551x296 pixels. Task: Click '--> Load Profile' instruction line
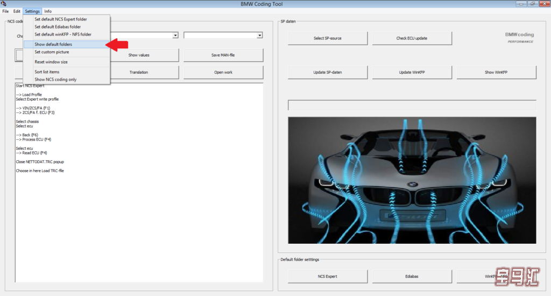pyautogui.click(x=29, y=95)
